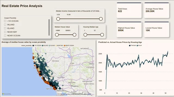Click the WYOMING label on map

tap(85, 48)
